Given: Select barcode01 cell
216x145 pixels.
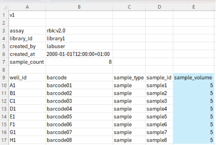Looking at the screenshot, I should tap(79, 85).
